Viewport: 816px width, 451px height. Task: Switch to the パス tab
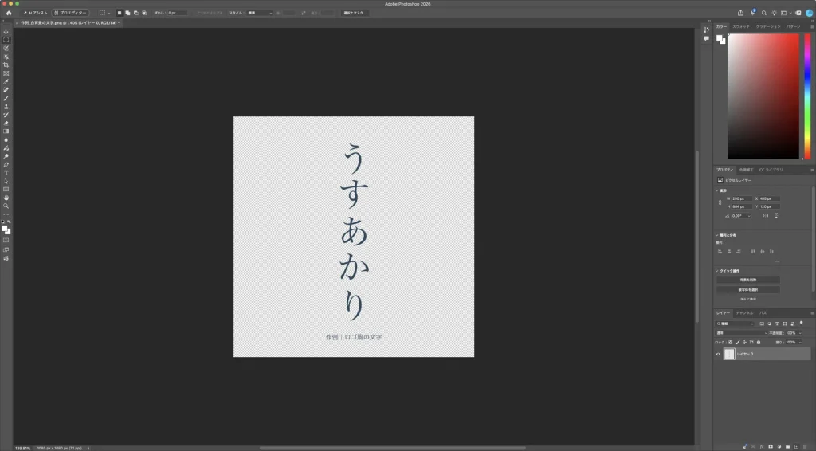point(763,313)
